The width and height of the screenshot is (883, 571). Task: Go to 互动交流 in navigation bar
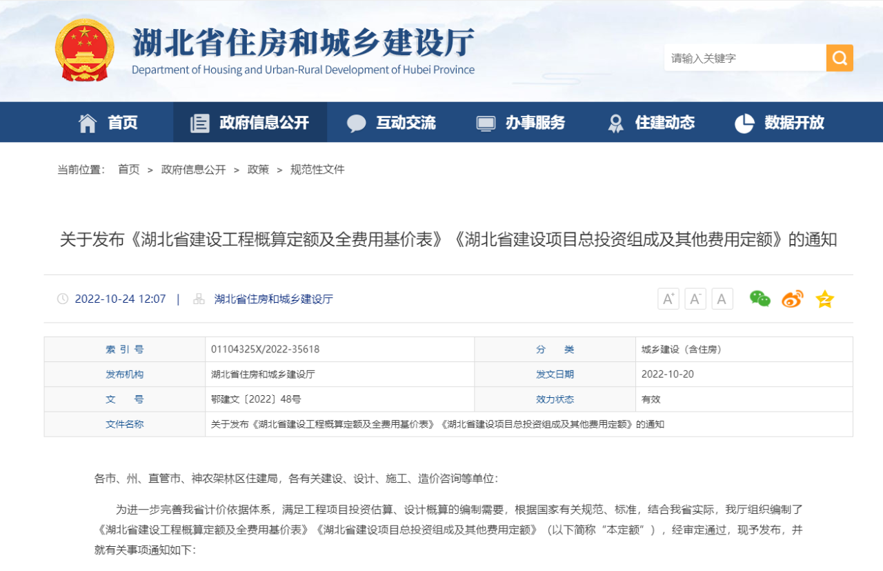tap(391, 123)
